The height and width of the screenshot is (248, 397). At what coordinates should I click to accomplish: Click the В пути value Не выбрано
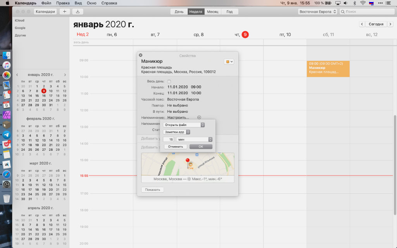pyautogui.click(x=178, y=111)
